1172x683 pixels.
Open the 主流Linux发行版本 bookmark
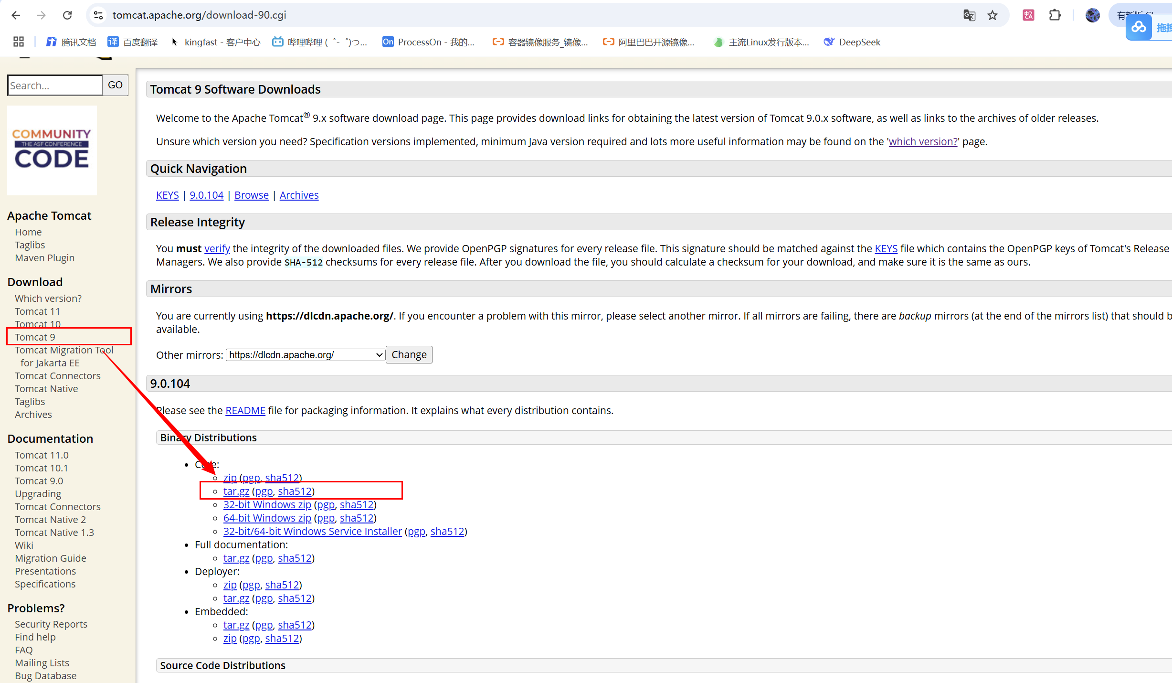click(761, 42)
